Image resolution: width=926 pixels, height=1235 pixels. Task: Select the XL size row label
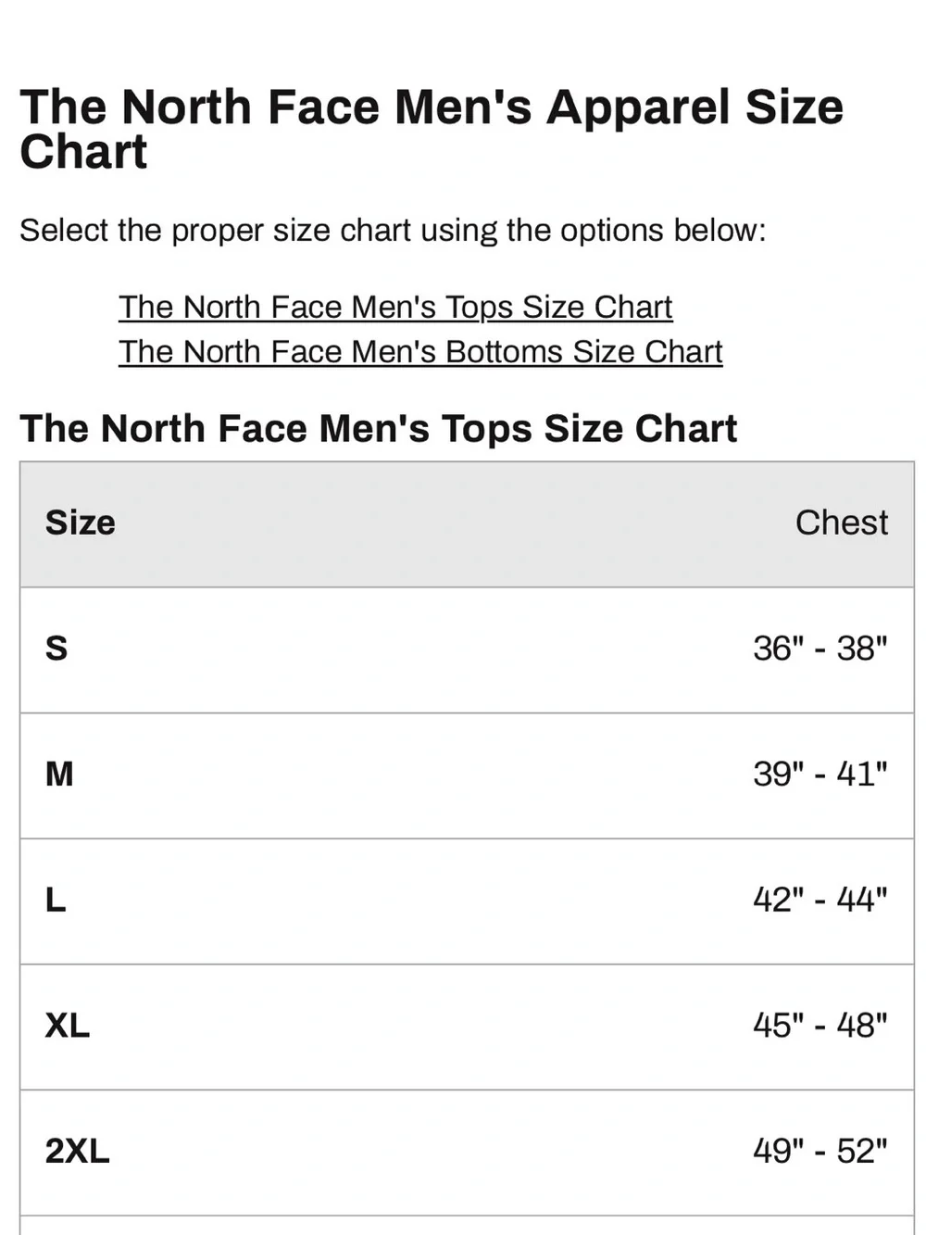pos(68,1026)
